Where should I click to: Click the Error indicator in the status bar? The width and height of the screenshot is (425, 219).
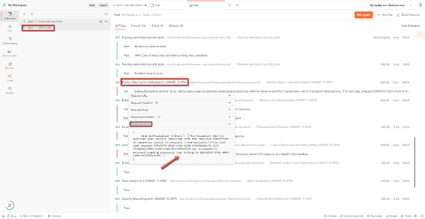click(12, 216)
